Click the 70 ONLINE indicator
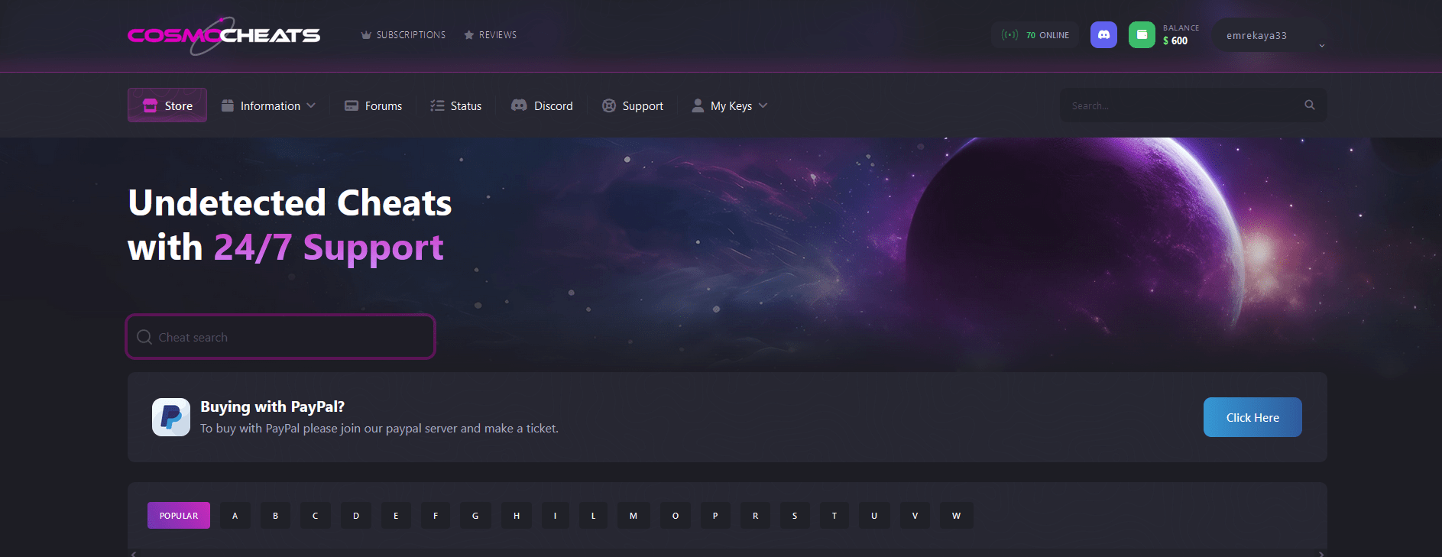1442x557 pixels. coord(1035,35)
